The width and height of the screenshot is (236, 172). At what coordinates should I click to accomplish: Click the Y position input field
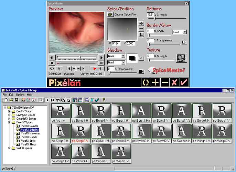point(131,43)
